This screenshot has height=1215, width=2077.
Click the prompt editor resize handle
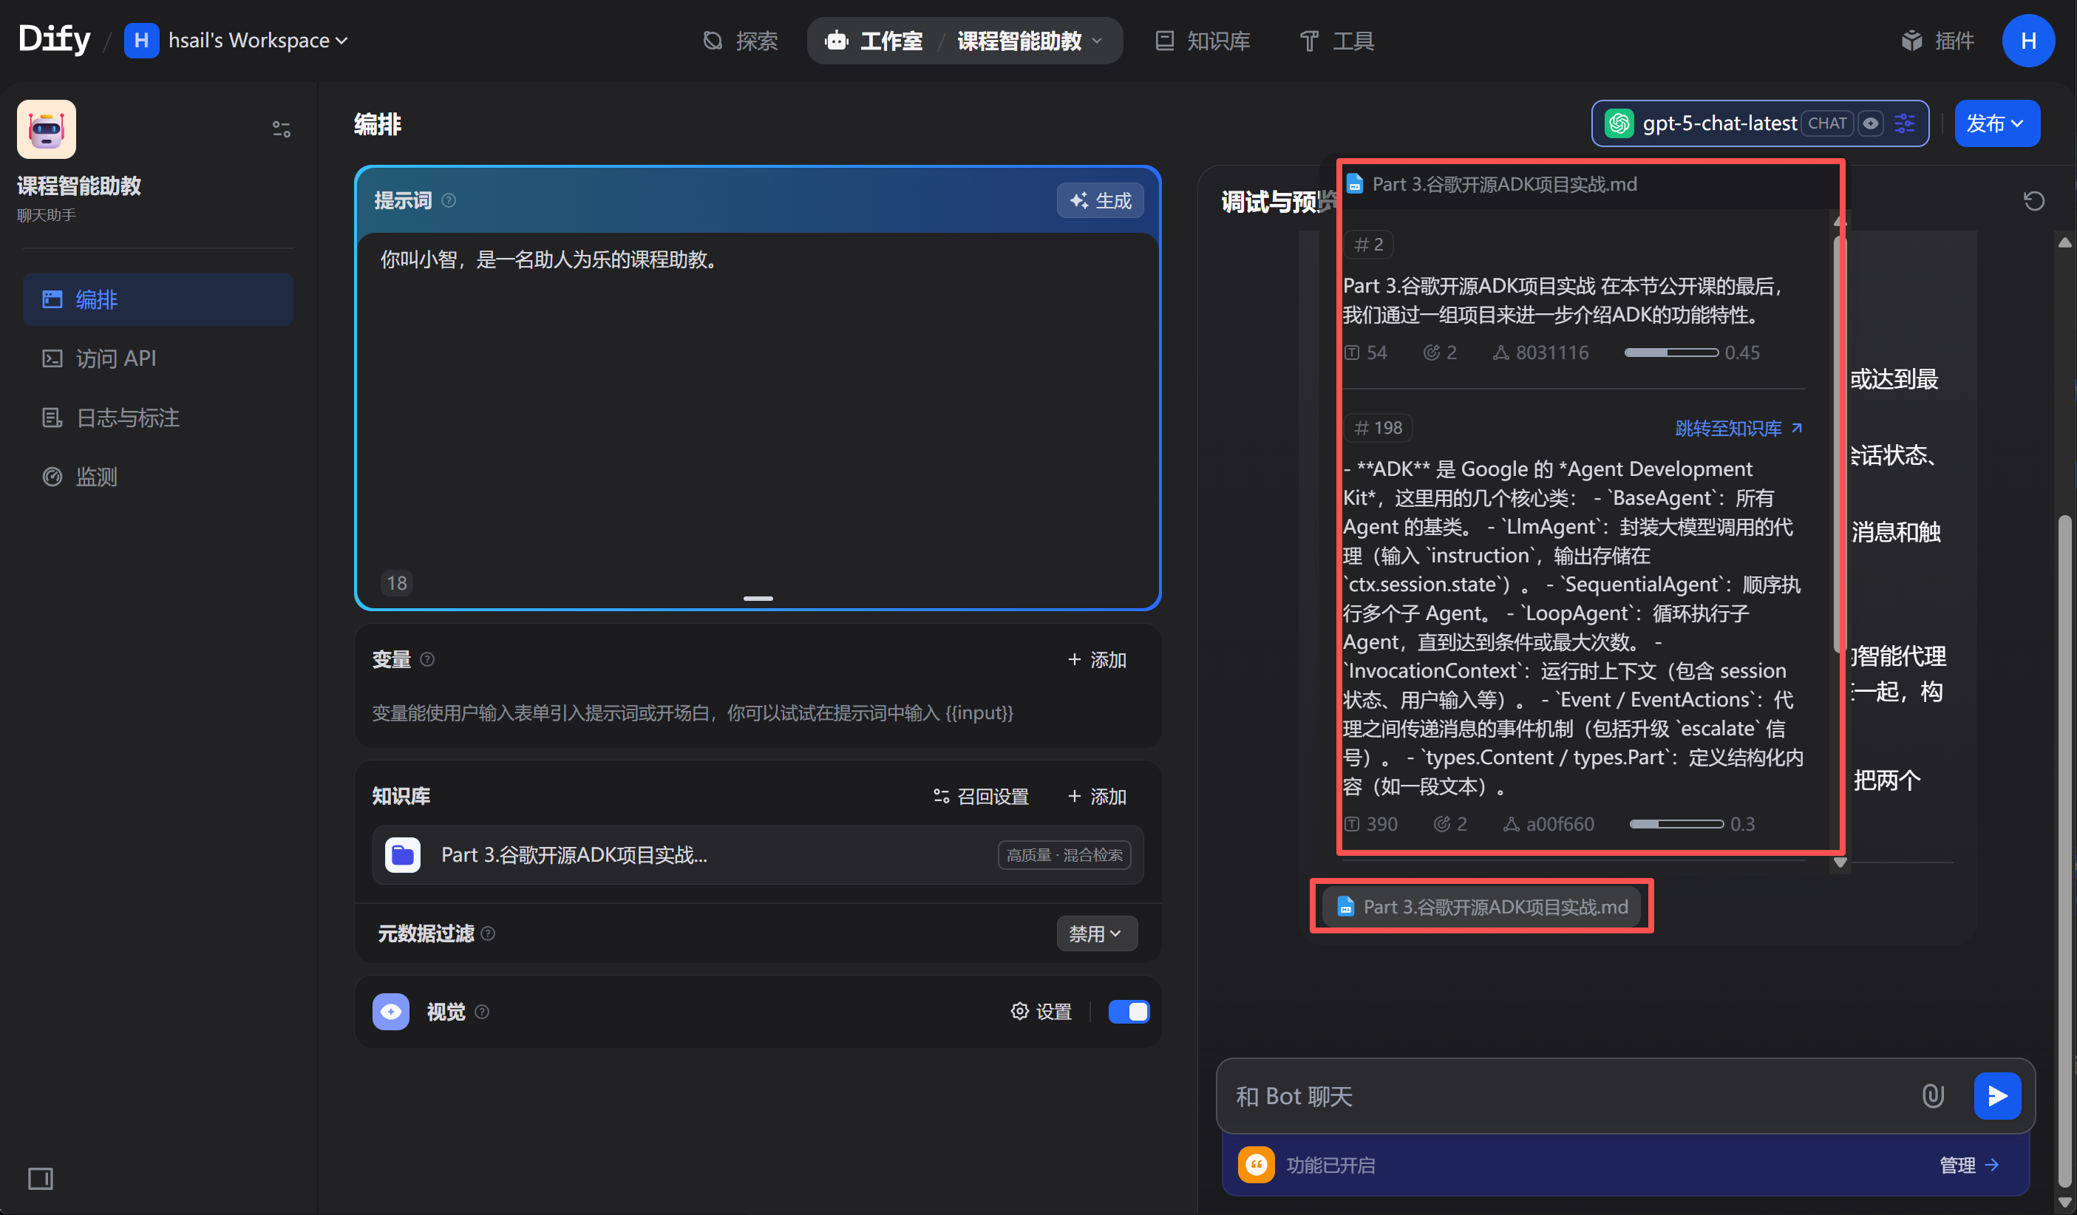(x=758, y=599)
